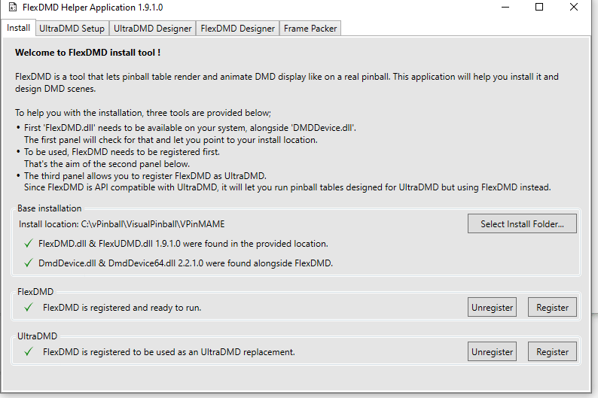Minimize the FlexDMD Helper window
This screenshot has width=598, height=398.
[x=502, y=8]
